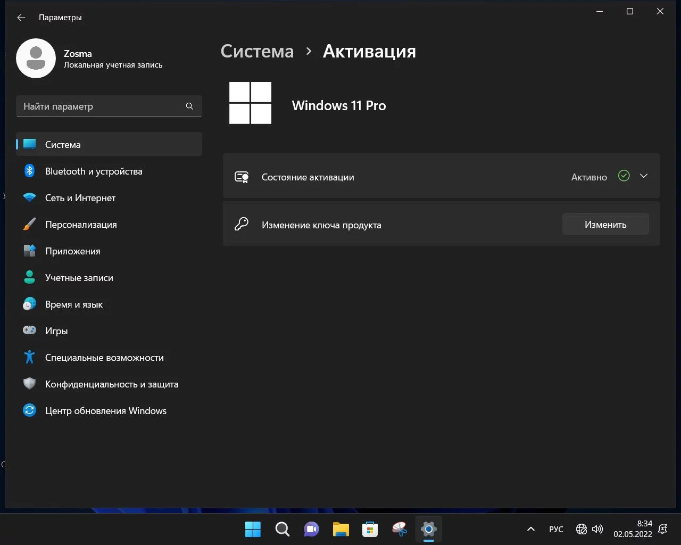Open Центр обновления Windows
The height and width of the screenshot is (545, 681).
click(106, 411)
